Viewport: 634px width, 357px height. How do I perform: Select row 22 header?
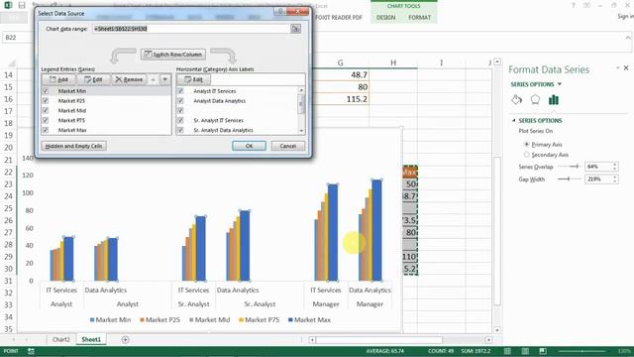(9, 172)
